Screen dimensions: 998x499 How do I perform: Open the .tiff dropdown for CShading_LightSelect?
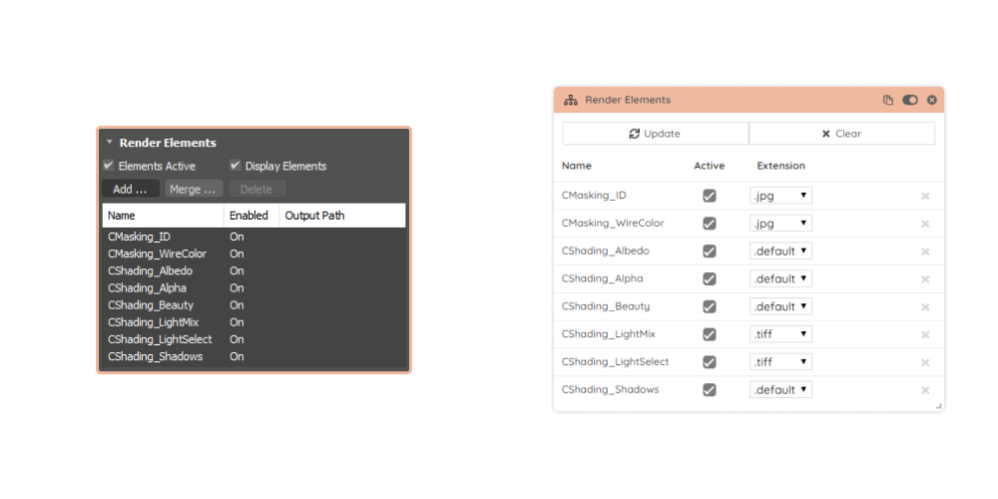point(781,361)
